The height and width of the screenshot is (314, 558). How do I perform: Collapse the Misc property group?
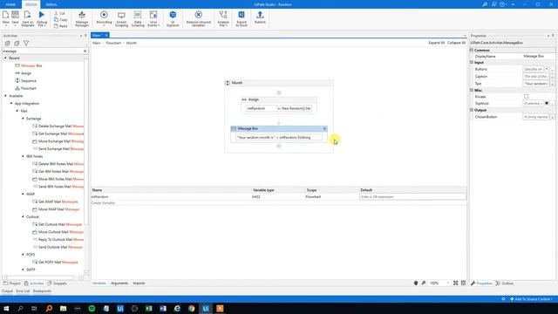(472, 90)
